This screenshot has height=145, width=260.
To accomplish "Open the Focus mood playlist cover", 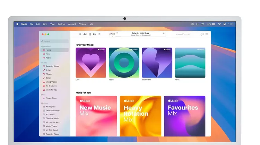I will coord(124,63).
